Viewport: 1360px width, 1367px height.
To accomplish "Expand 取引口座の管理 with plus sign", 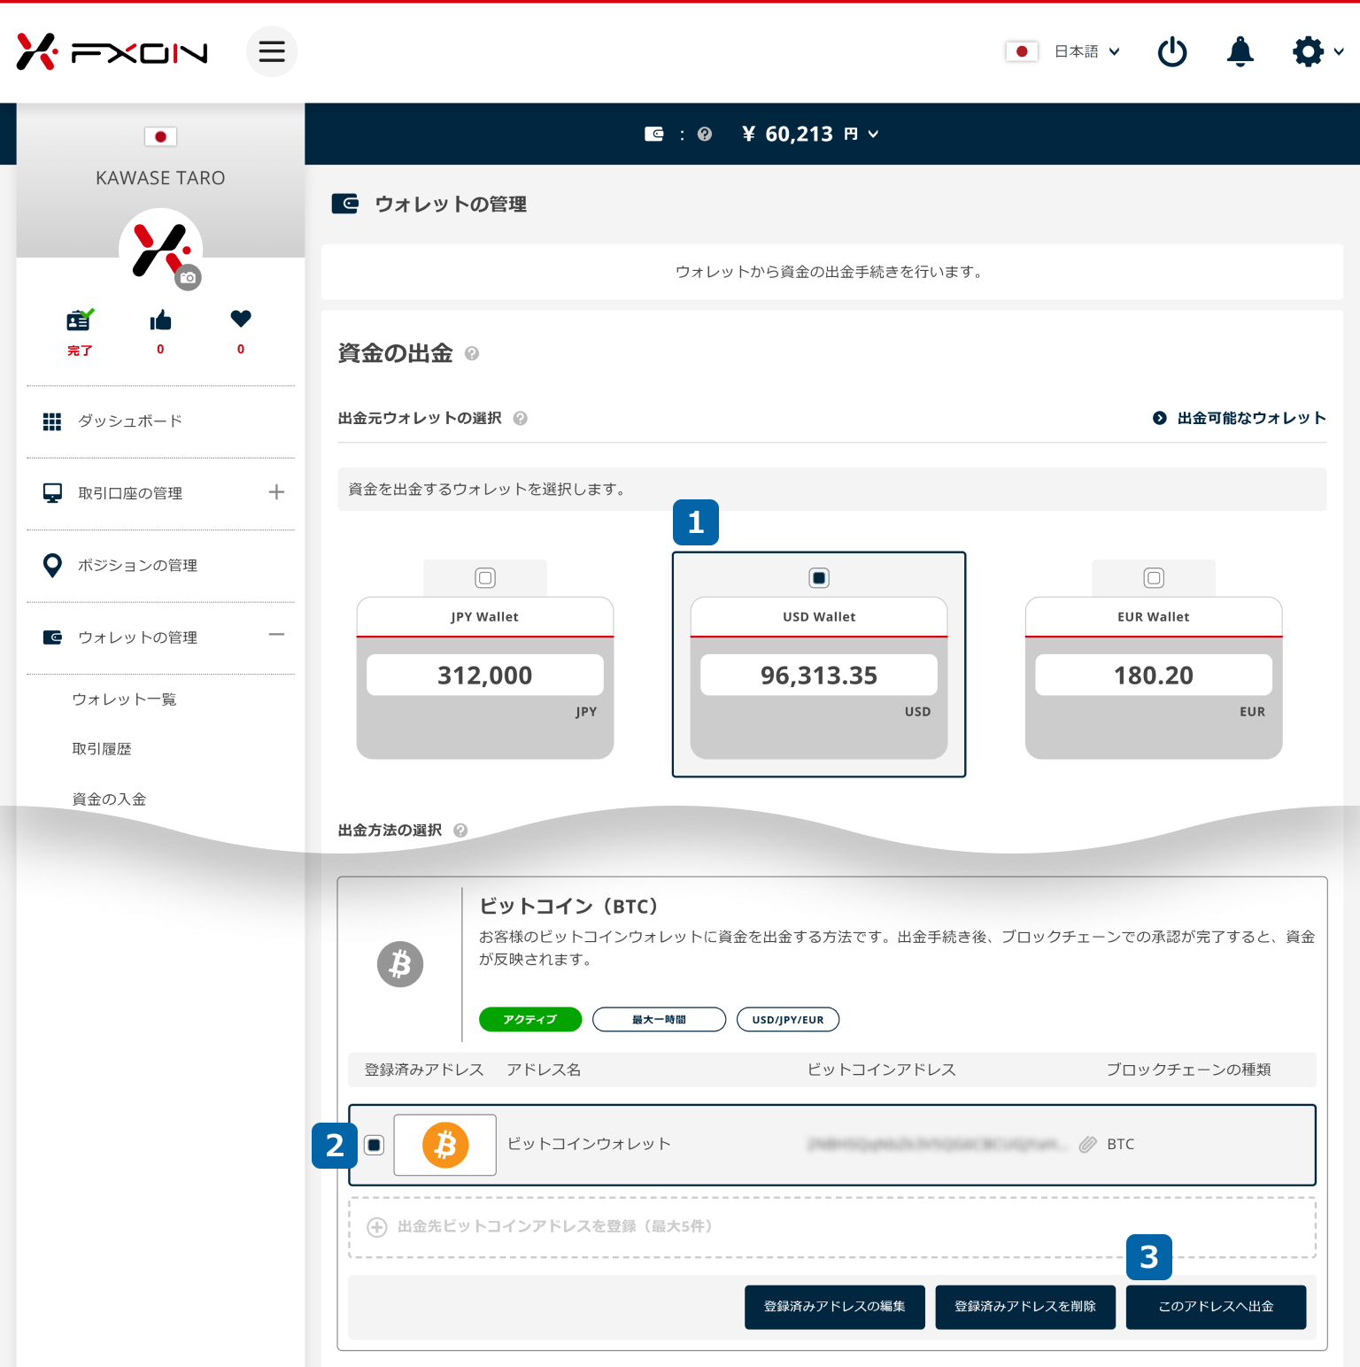I will point(276,492).
